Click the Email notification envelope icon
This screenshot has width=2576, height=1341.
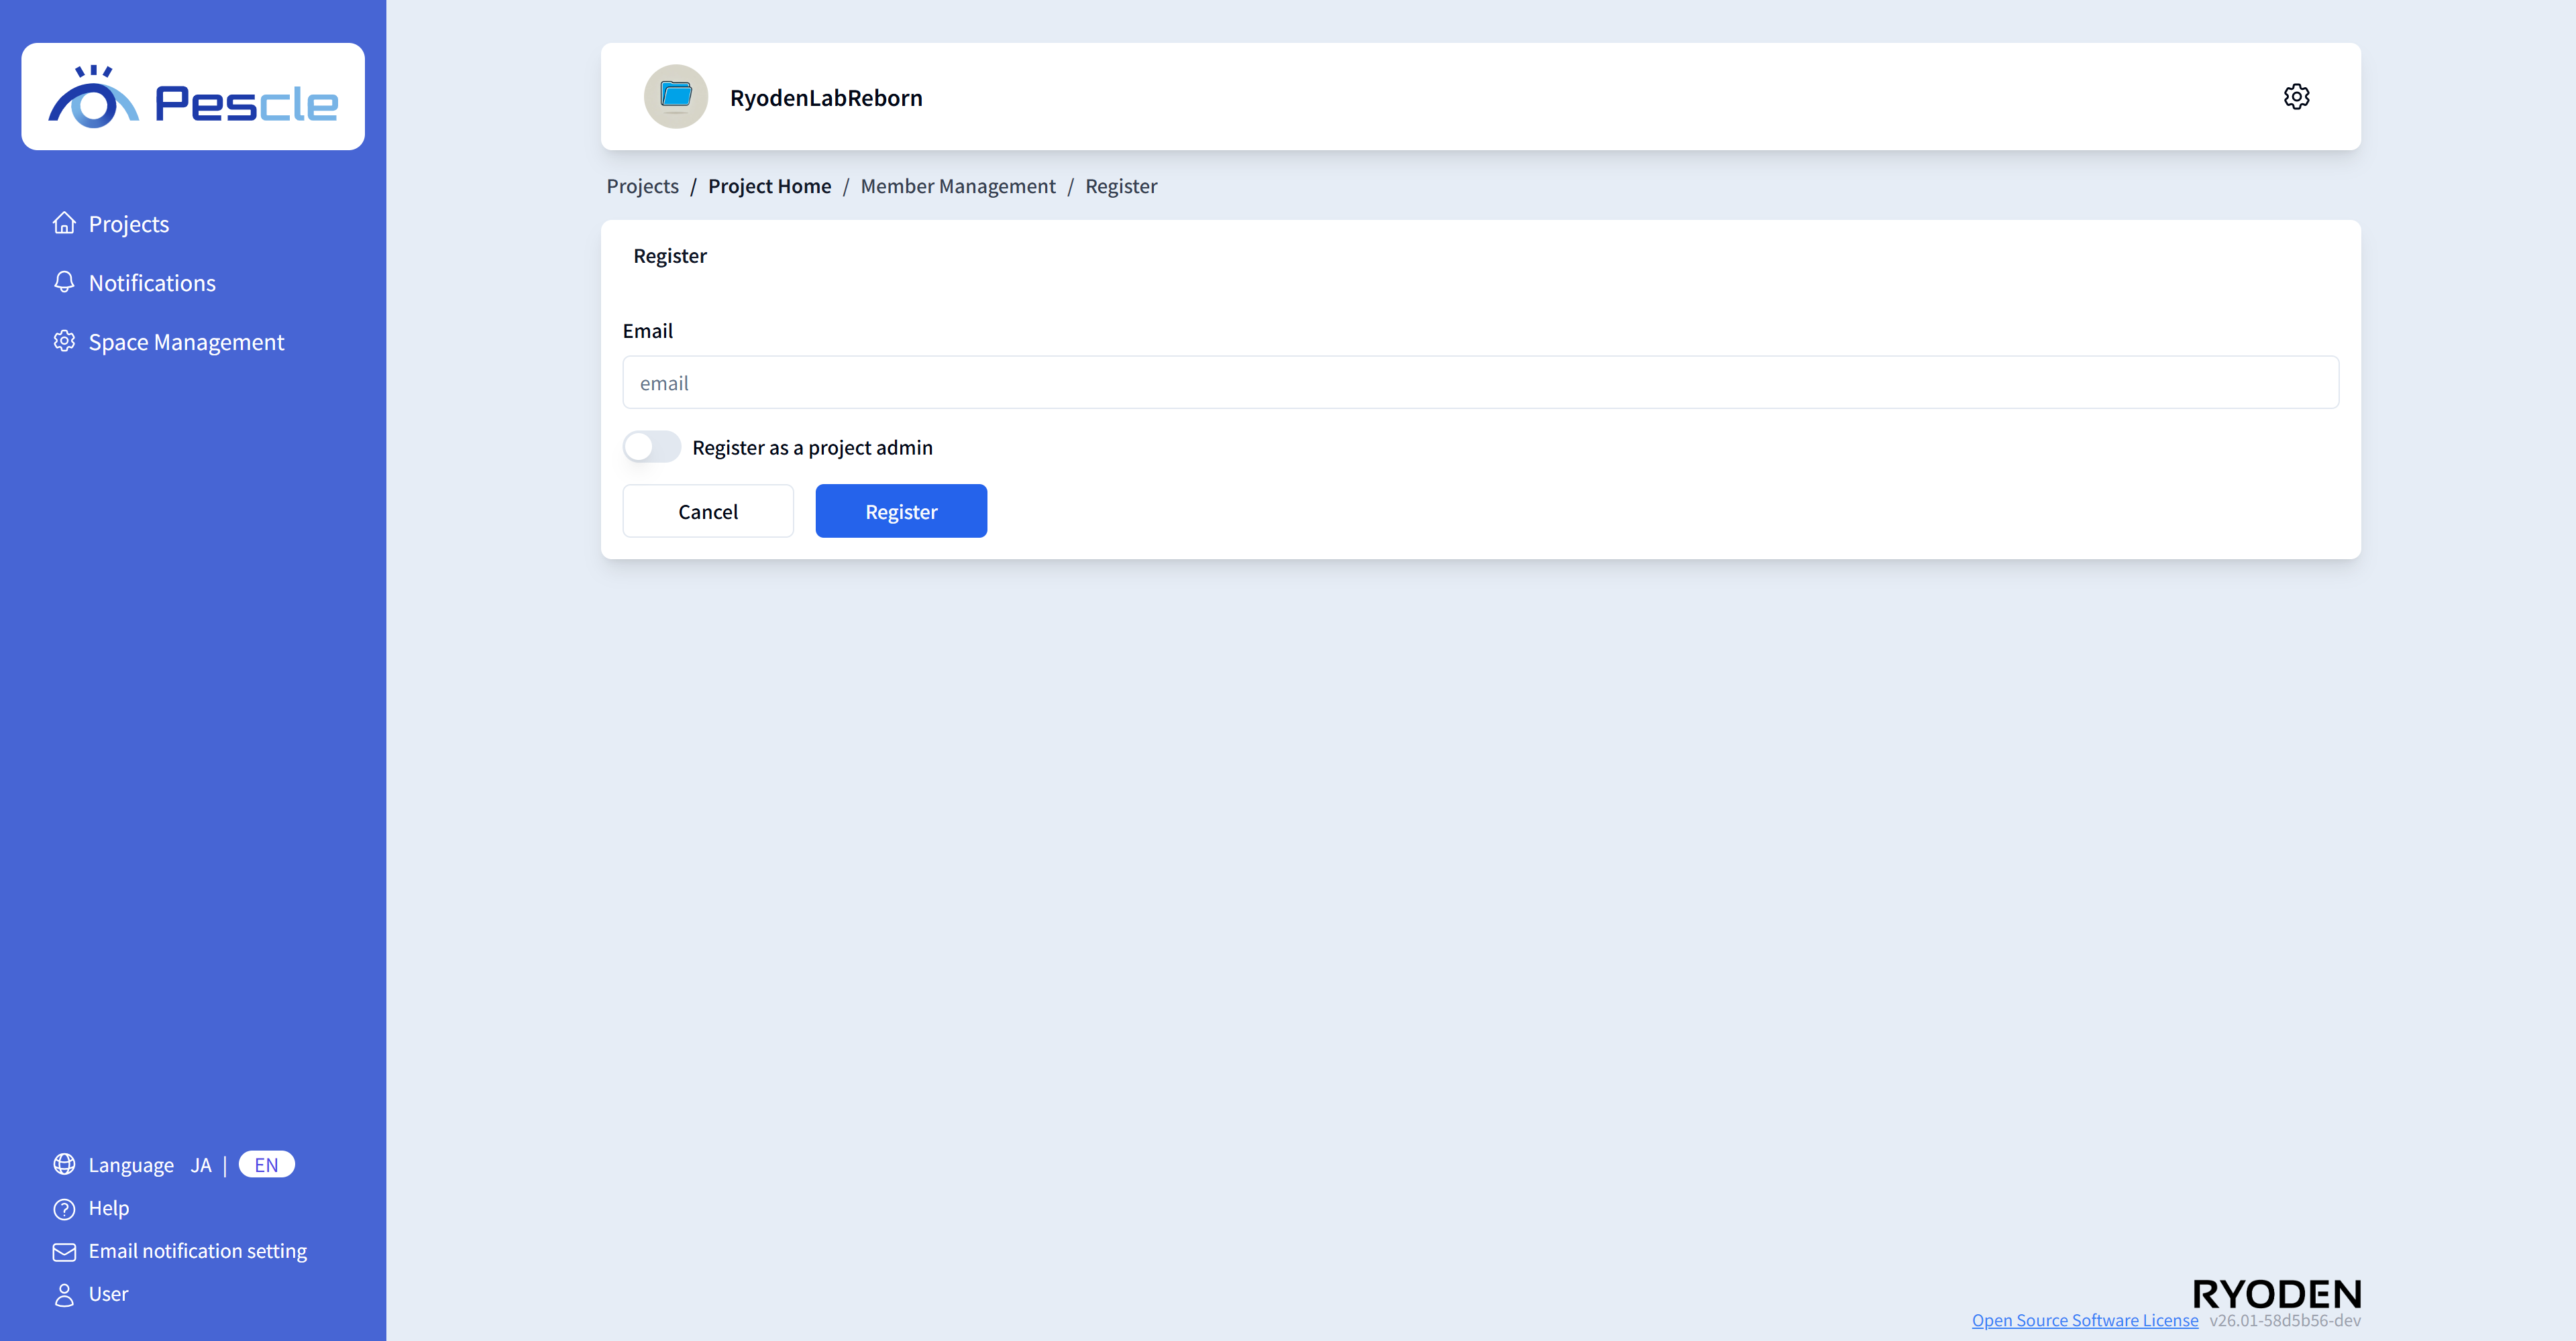point(64,1251)
